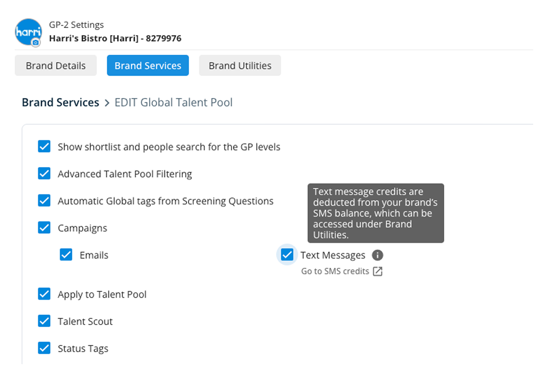The image size is (544, 375).
Task: Click the Harri logo avatar
Action: [28, 32]
